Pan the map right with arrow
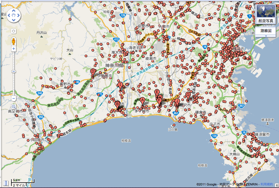 (18, 16)
